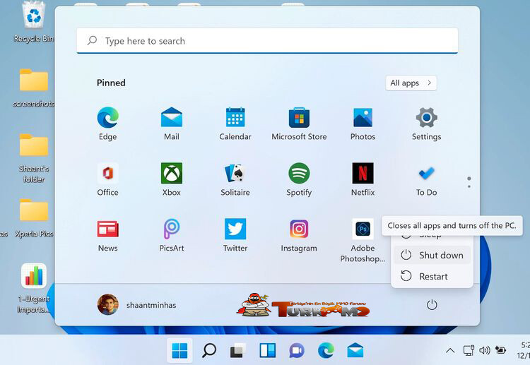Select the Xperia Pics desktop folder

[33, 217]
